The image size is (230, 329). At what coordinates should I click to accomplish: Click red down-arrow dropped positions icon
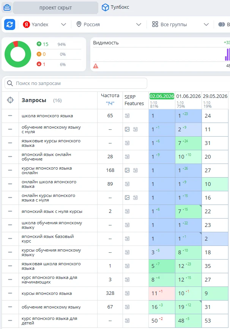pyautogui.click(x=39, y=64)
